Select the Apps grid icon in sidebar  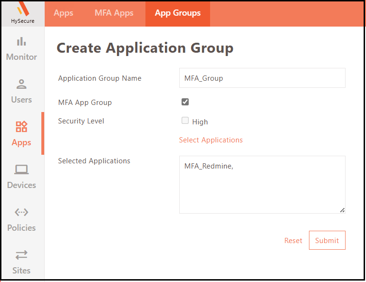coord(21,127)
